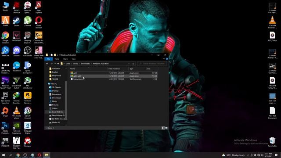This screenshot has width=281, height=158.
Task: Launch Ubisoft Connect from the desktop
Action: click(28, 113)
